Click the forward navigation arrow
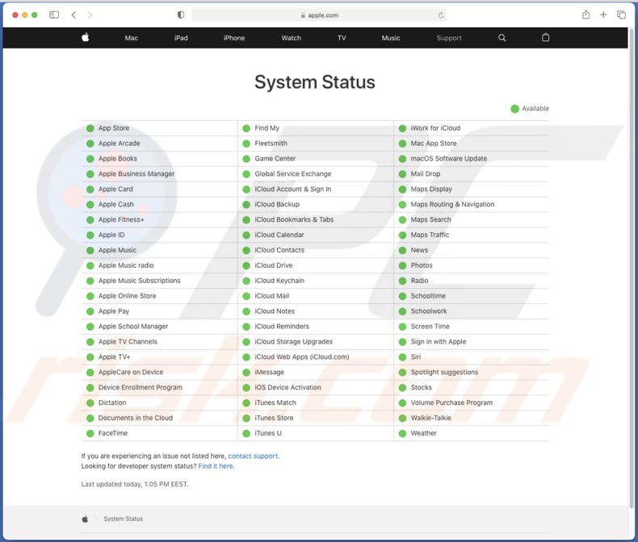The height and width of the screenshot is (542, 638). click(x=90, y=15)
